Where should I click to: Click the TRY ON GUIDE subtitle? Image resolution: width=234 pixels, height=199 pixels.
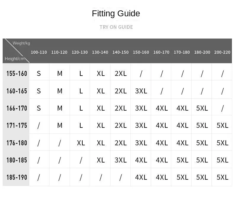click(x=116, y=27)
